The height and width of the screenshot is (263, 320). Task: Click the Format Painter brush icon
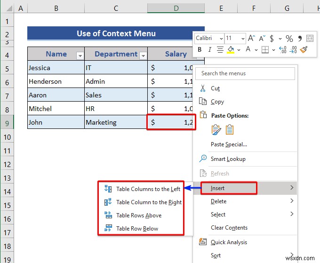point(304,49)
